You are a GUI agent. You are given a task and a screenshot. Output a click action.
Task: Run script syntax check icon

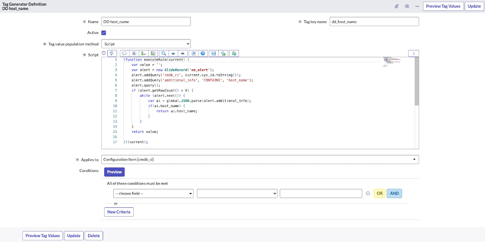pyautogui.click(x=223, y=53)
